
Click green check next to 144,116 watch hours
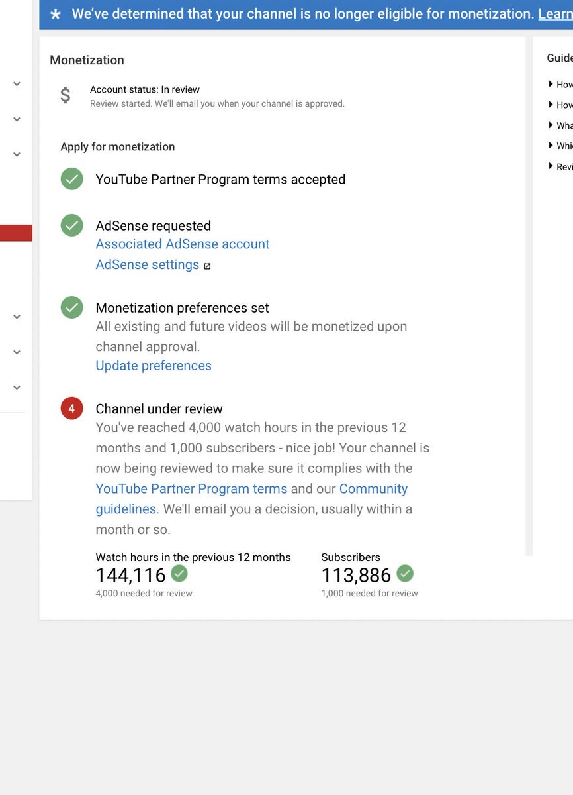point(179,573)
